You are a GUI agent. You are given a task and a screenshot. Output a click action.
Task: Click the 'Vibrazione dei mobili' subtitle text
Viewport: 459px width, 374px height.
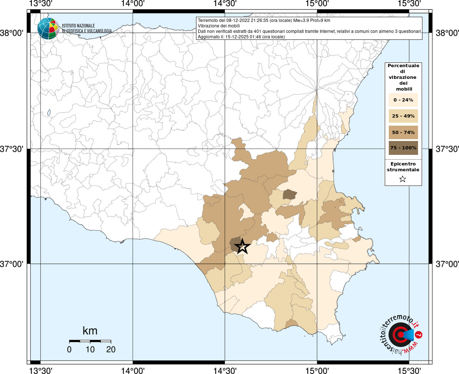tap(219, 26)
